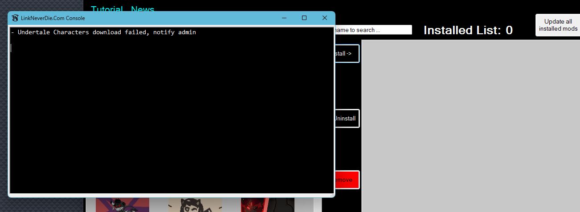The width and height of the screenshot is (580, 212).
Task: Select the purple-background character mod thumbnail
Action: pos(123,205)
